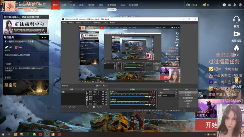Pop out the Controls dock via its header icon
244x137 pixels.
pyautogui.click(x=196, y=89)
